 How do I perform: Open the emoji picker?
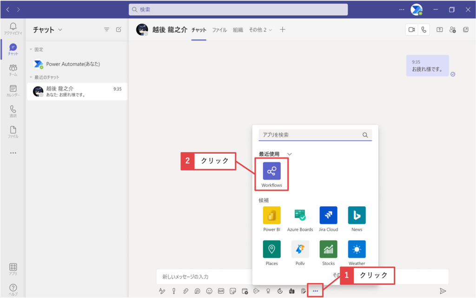[x=209, y=291]
